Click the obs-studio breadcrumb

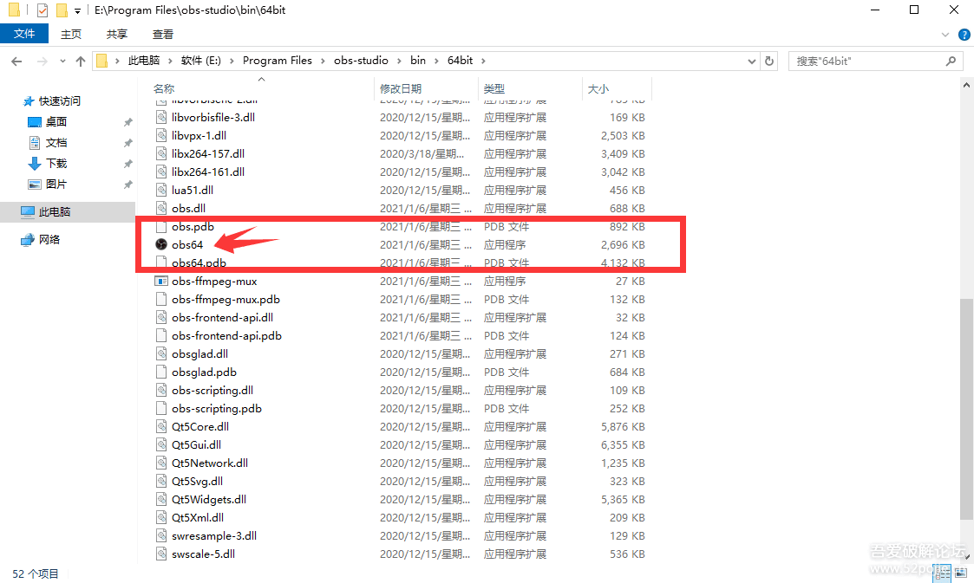(361, 61)
